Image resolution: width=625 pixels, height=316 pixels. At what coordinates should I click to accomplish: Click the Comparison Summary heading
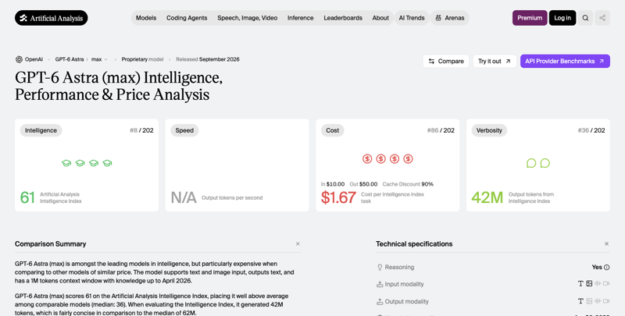50,244
